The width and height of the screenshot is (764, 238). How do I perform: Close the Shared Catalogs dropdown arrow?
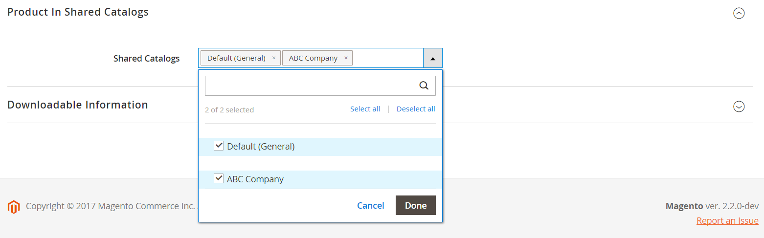pyautogui.click(x=432, y=58)
